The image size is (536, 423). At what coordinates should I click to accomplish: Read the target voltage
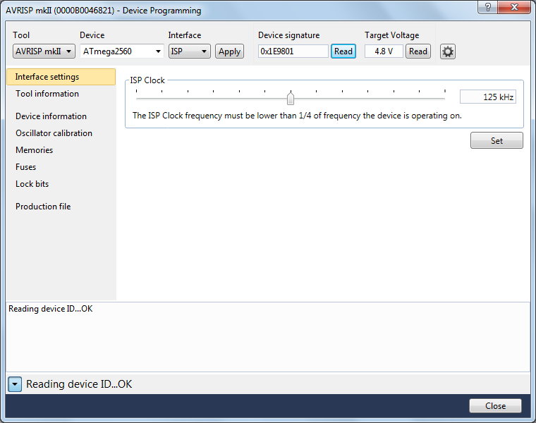point(418,51)
